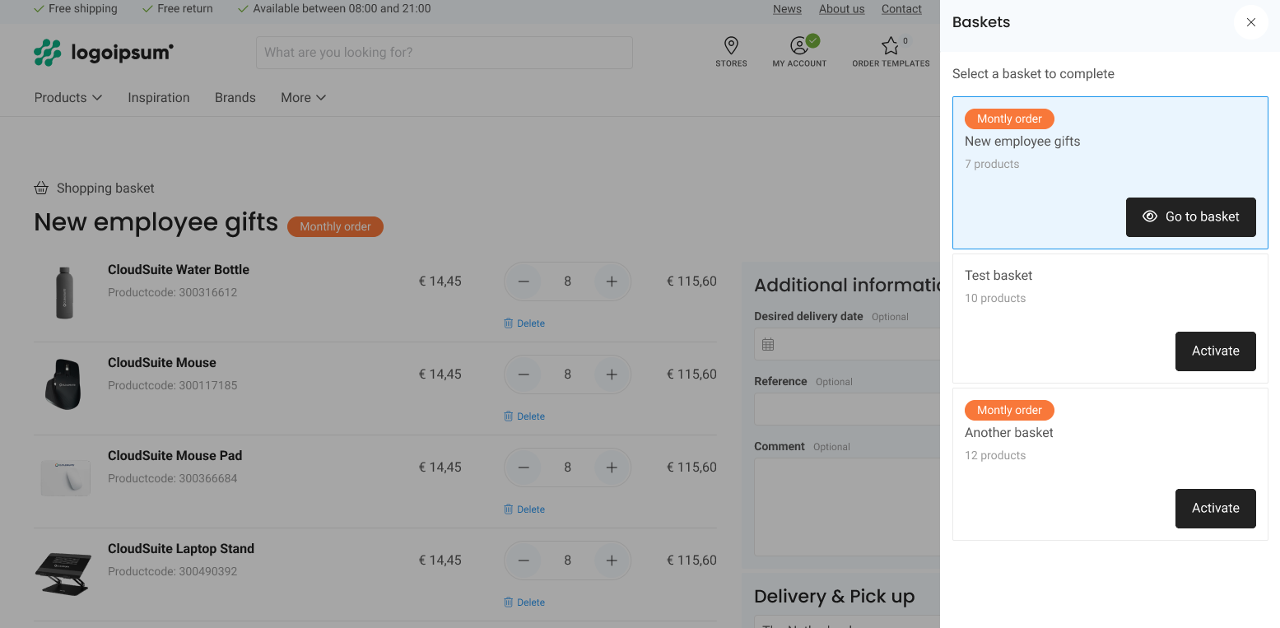Increase CloudSuite Water Bottle quantity with plus
The width and height of the screenshot is (1280, 628).
[x=612, y=281]
